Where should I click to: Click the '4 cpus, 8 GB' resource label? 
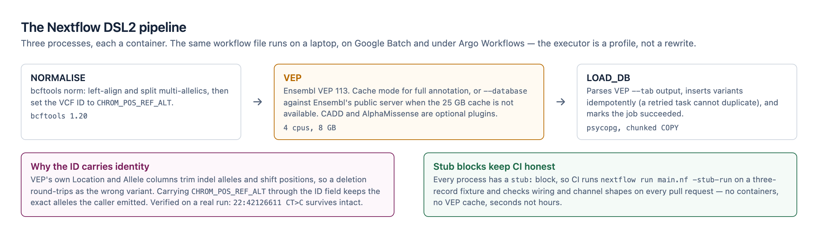[x=310, y=128]
